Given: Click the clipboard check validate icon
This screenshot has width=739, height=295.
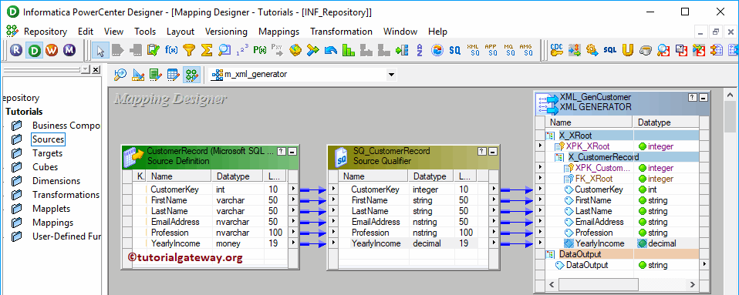Looking at the screenshot, I should pos(154,50).
